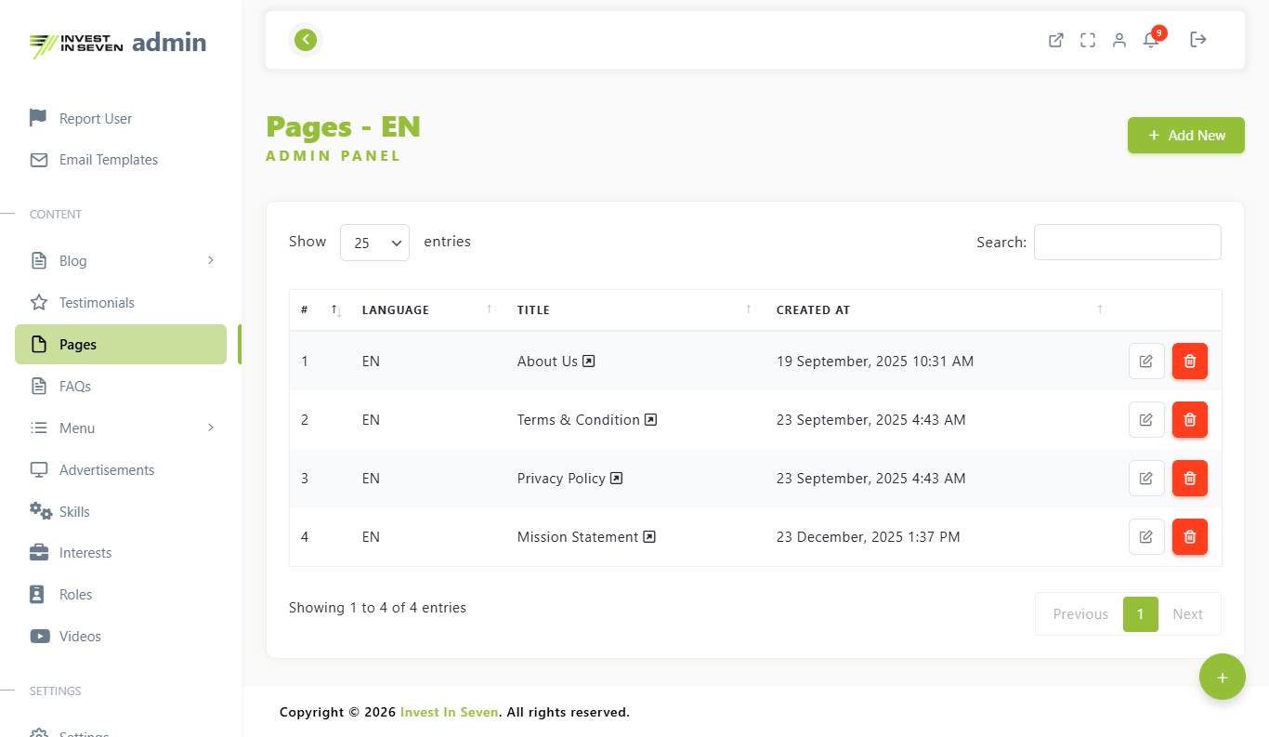Delete the Terms & Condition page
The width and height of the screenshot is (1269, 737).
pos(1189,420)
